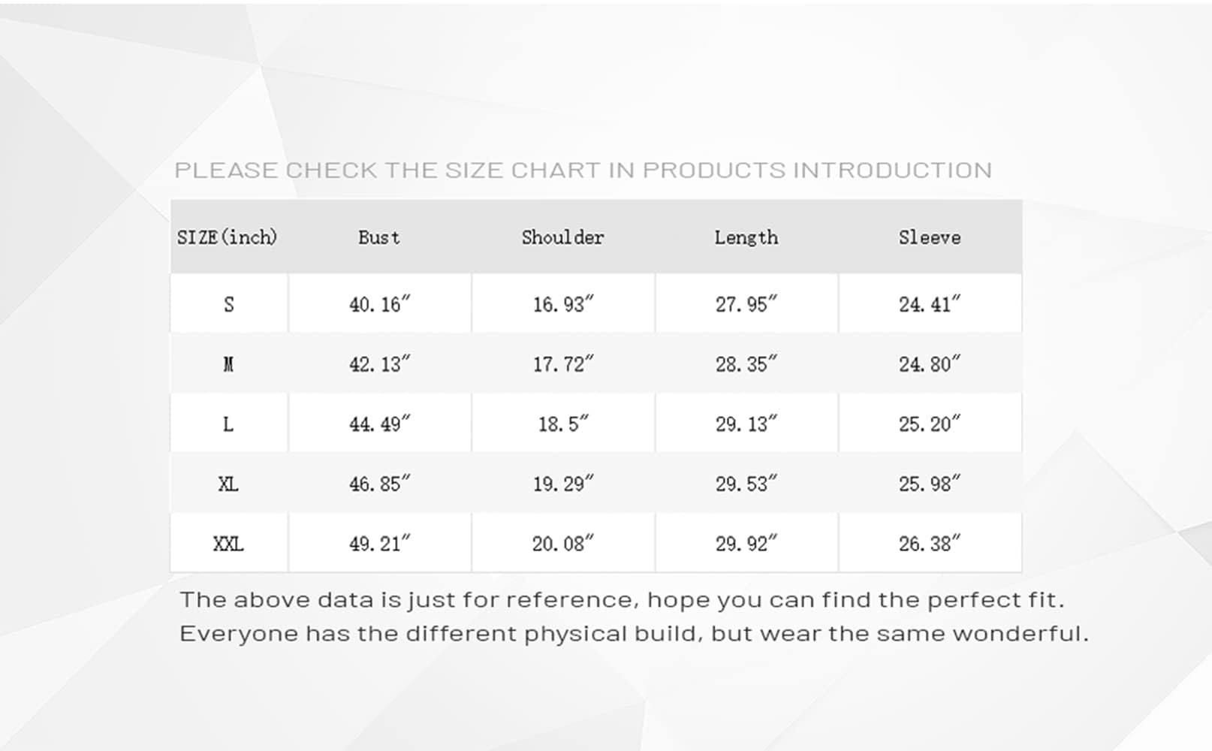The height and width of the screenshot is (751, 1212).
Task: Click the 20.08" shoulder value for XXL
Action: [x=562, y=544]
